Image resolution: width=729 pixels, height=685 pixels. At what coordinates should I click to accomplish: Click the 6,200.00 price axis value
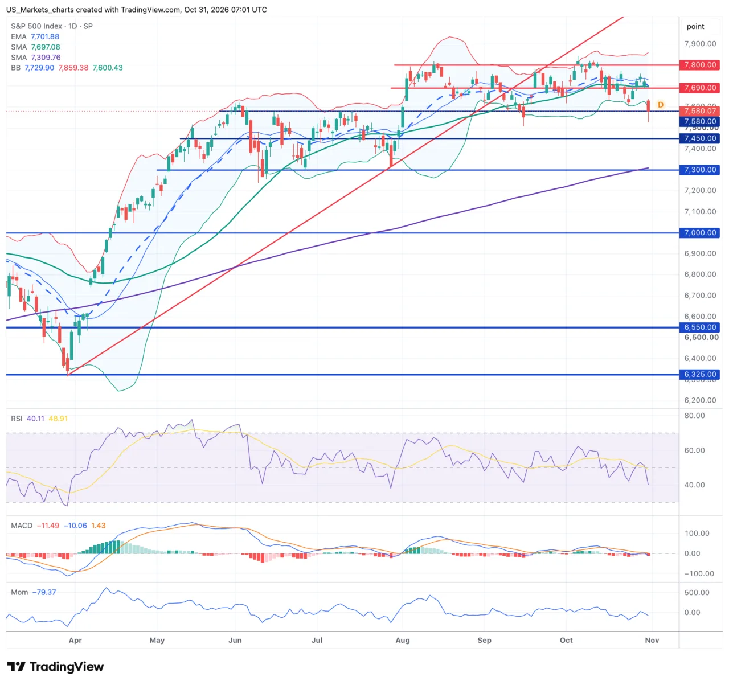pos(700,400)
